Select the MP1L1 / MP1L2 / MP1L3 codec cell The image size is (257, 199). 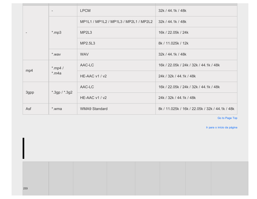(116, 22)
